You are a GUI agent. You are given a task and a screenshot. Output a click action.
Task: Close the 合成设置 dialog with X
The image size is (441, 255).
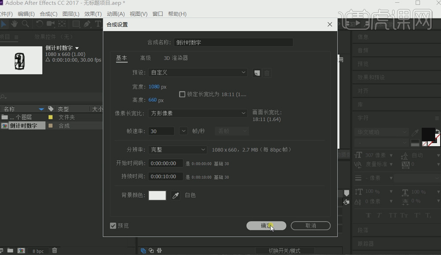[x=330, y=25]
